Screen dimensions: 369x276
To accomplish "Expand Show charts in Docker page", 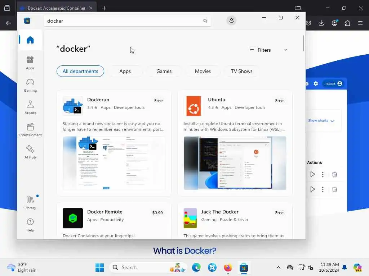I will pos(321,121).
